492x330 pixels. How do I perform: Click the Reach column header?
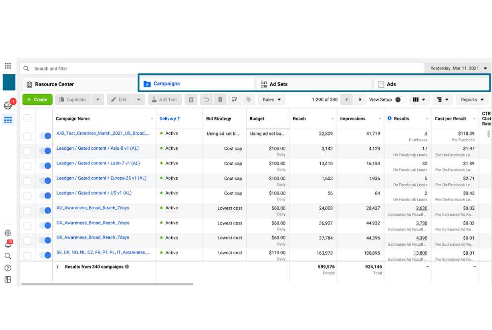click(299, 118)
